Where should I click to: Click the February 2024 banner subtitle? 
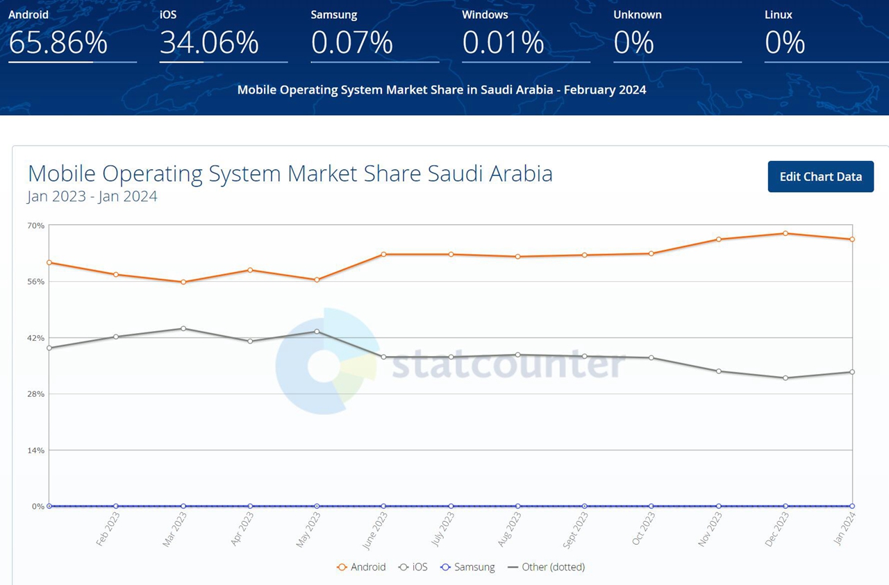click(x=442, y=90)
